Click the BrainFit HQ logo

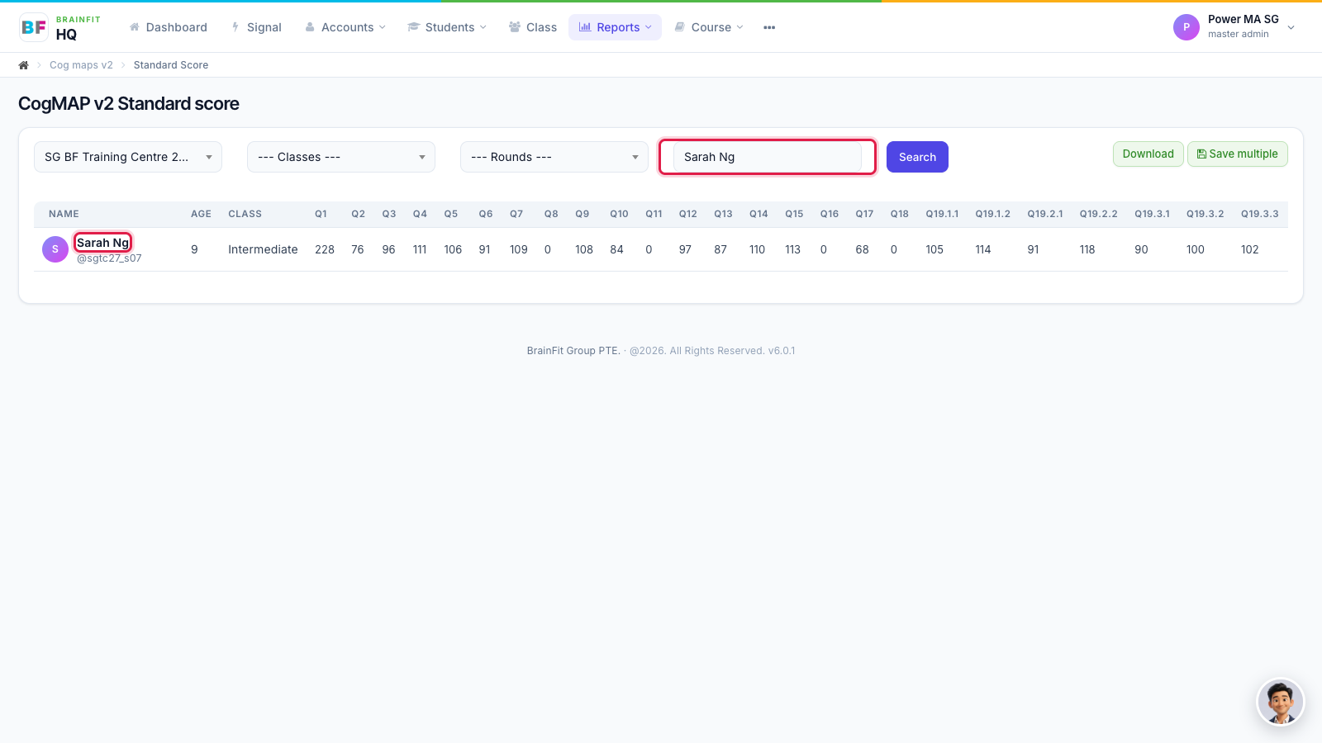(x=59, y=27)
